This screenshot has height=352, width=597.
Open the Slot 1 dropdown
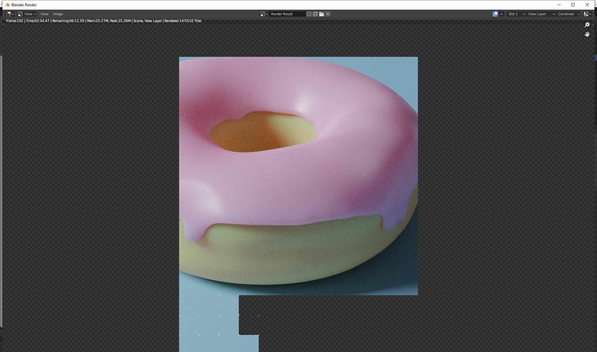pos(516,14)
